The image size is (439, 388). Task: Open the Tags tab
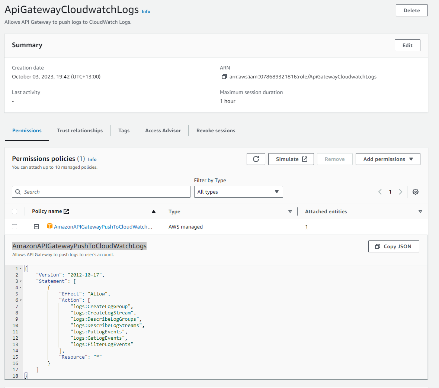coord(124,131)
